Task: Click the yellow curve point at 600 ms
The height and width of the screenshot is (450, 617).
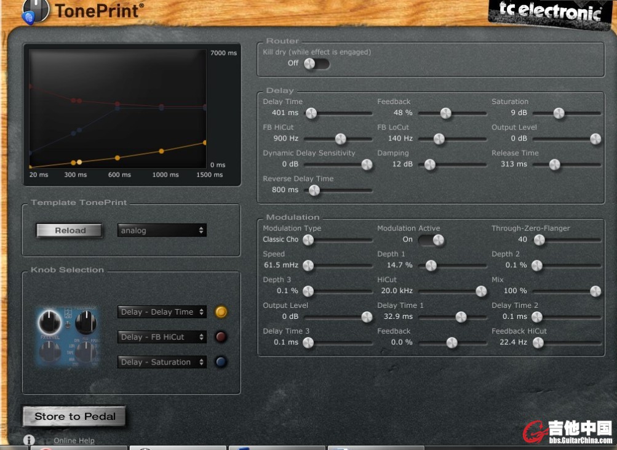Action: (x=117, y=158)
